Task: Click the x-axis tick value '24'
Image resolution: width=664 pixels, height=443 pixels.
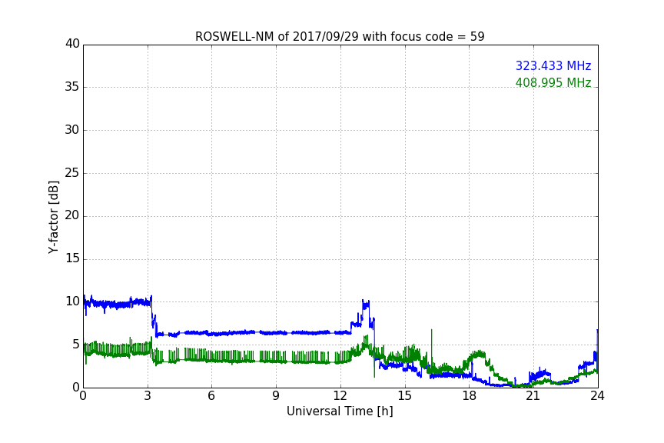Action: click(597, 396)
